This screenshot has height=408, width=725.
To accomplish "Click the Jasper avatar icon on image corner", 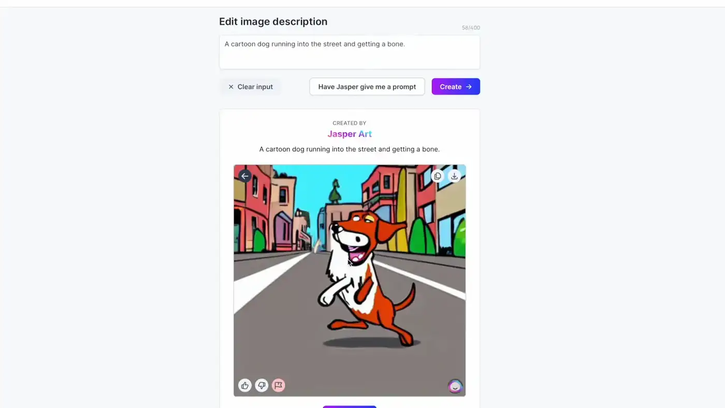I will coord(455,386).
